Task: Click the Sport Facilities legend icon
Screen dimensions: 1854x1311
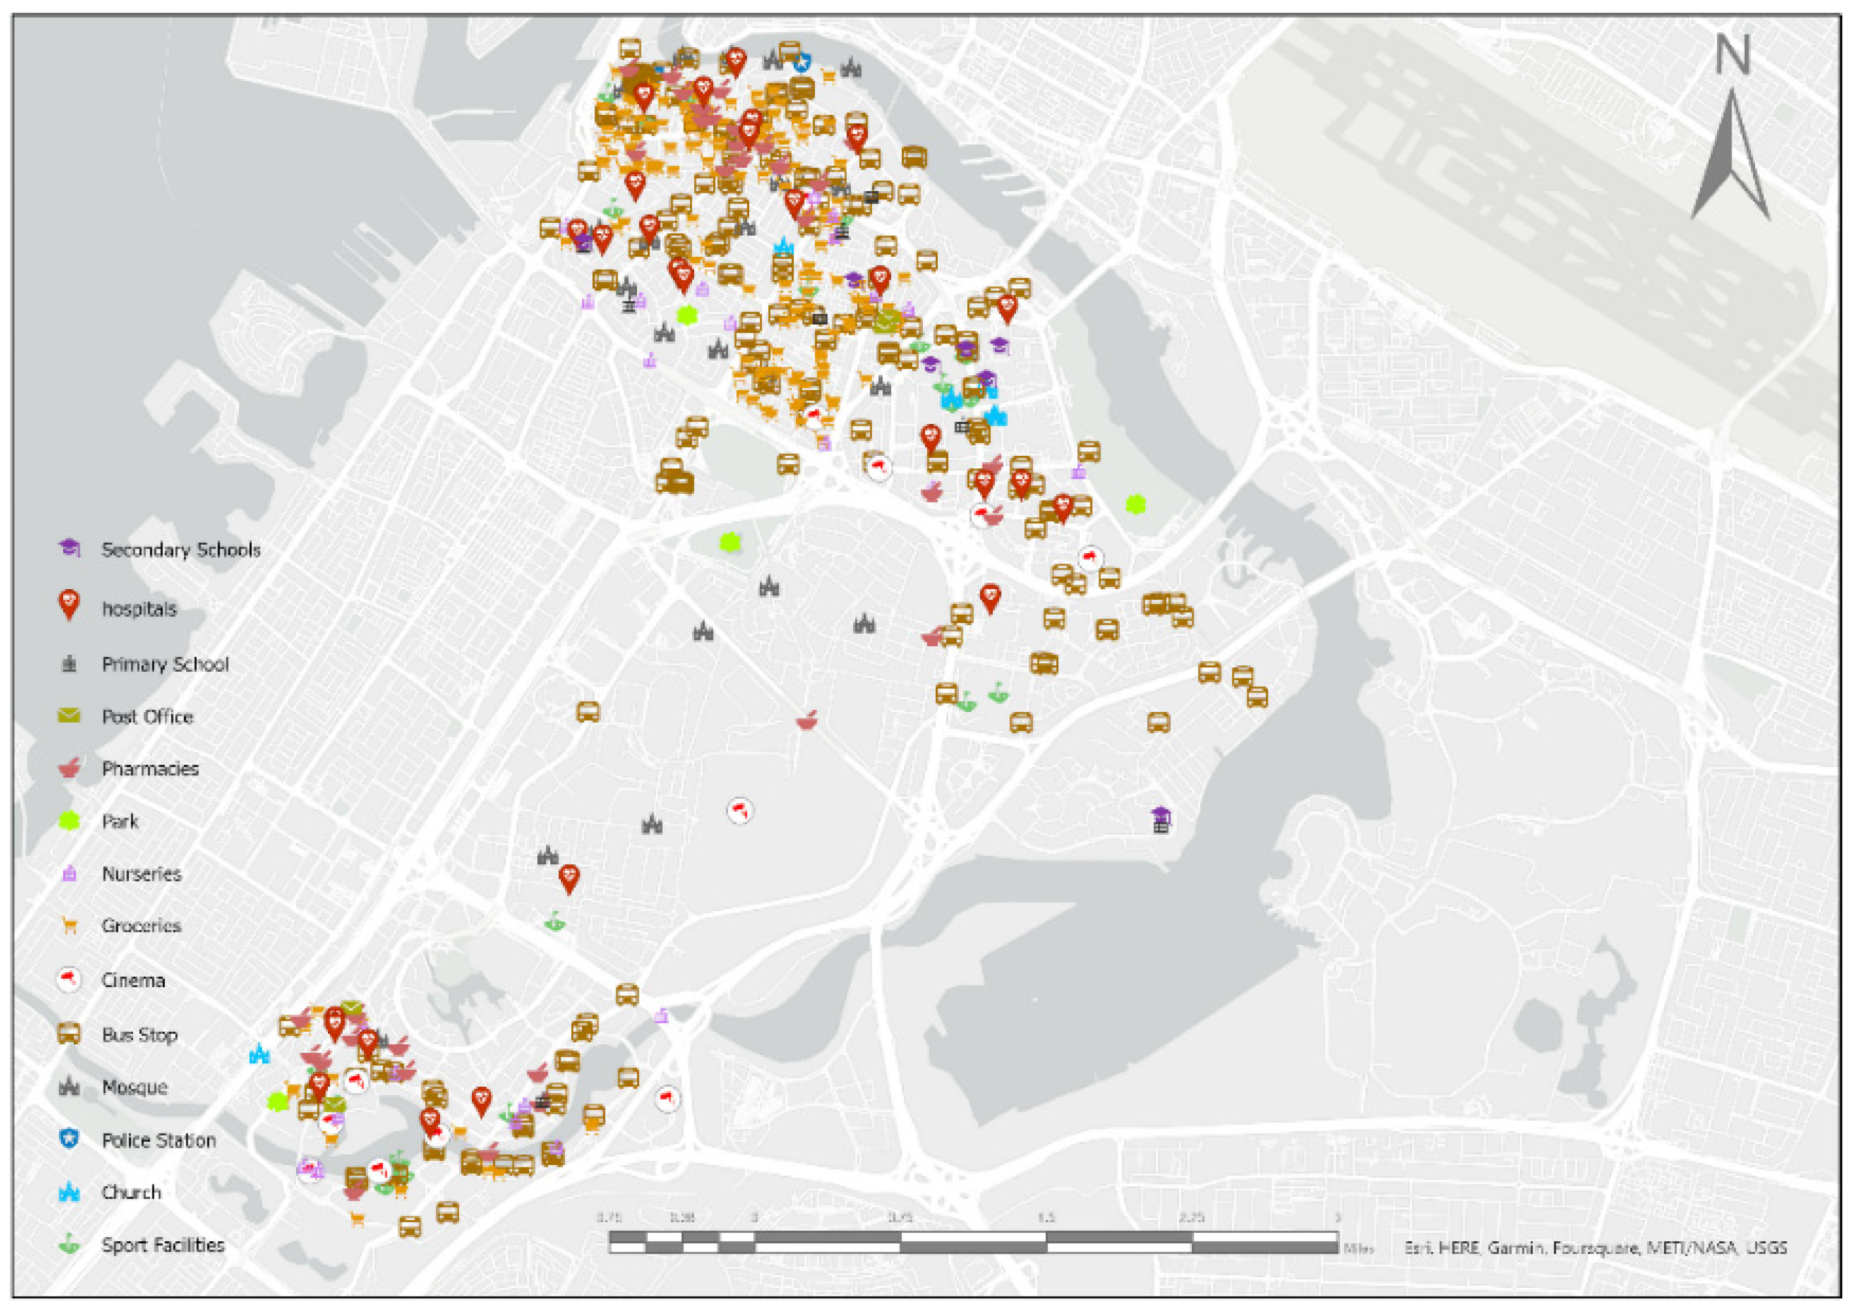Action: pos(70,1245)
